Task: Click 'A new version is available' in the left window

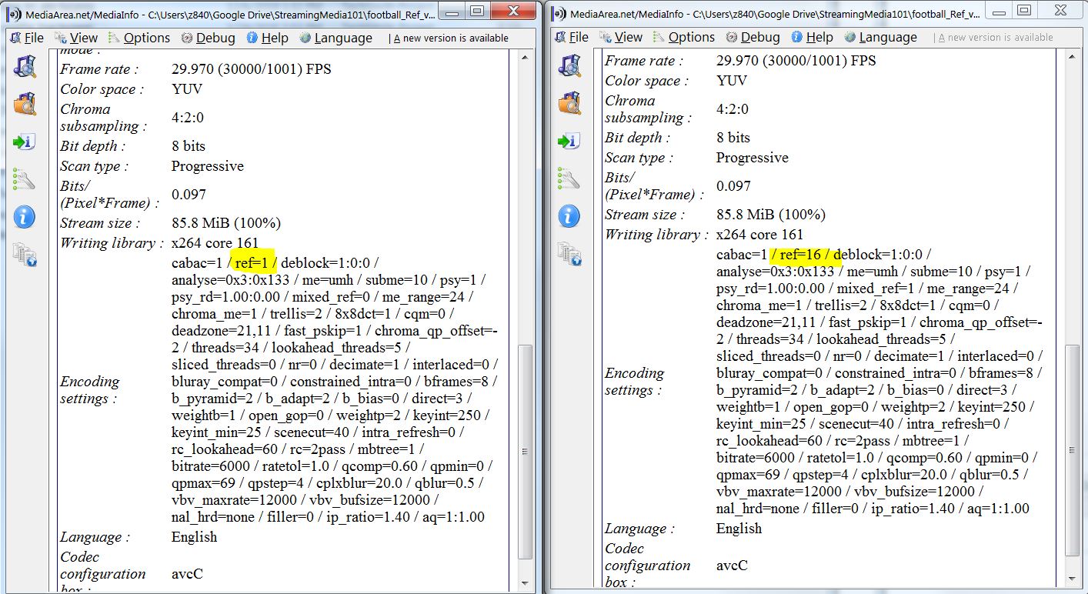Action: 451,38
